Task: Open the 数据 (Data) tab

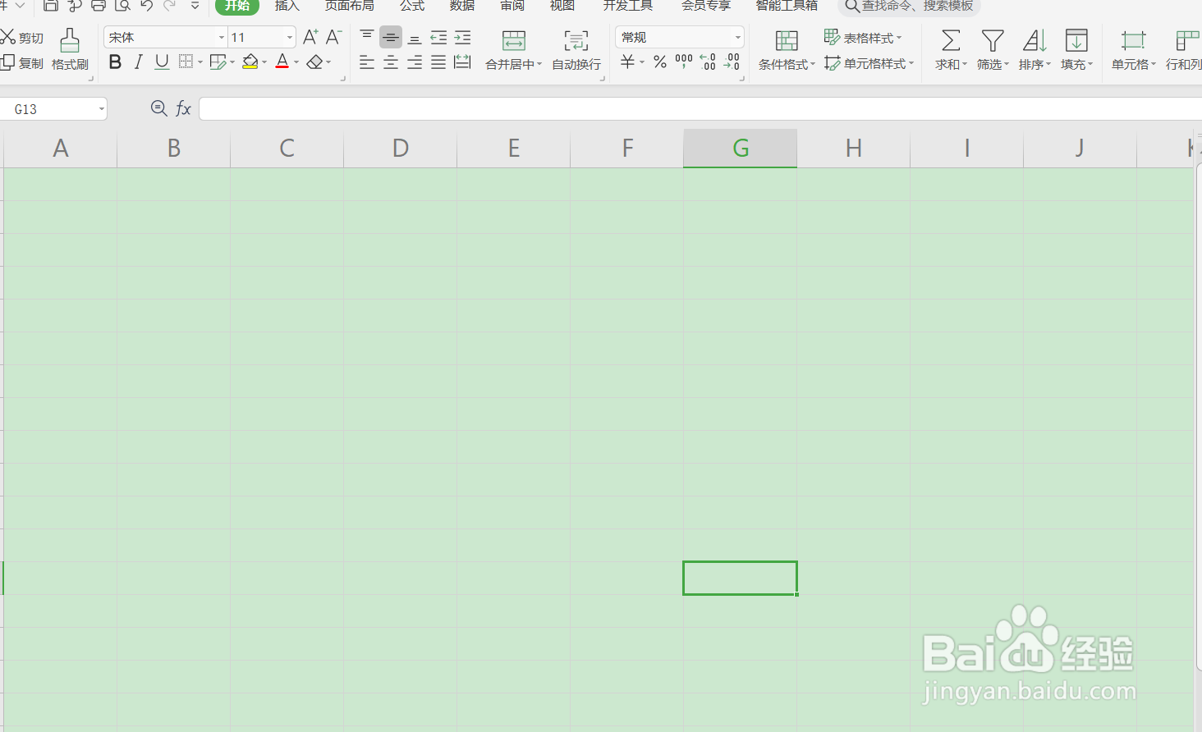Action: 462,6
